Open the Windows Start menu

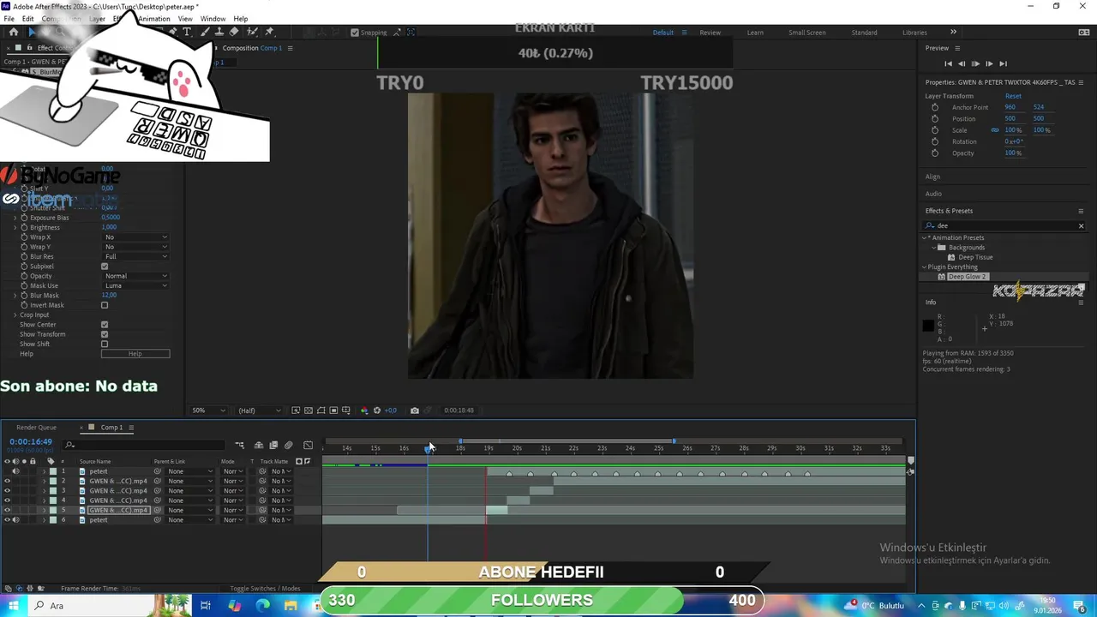tap(15, 605)
